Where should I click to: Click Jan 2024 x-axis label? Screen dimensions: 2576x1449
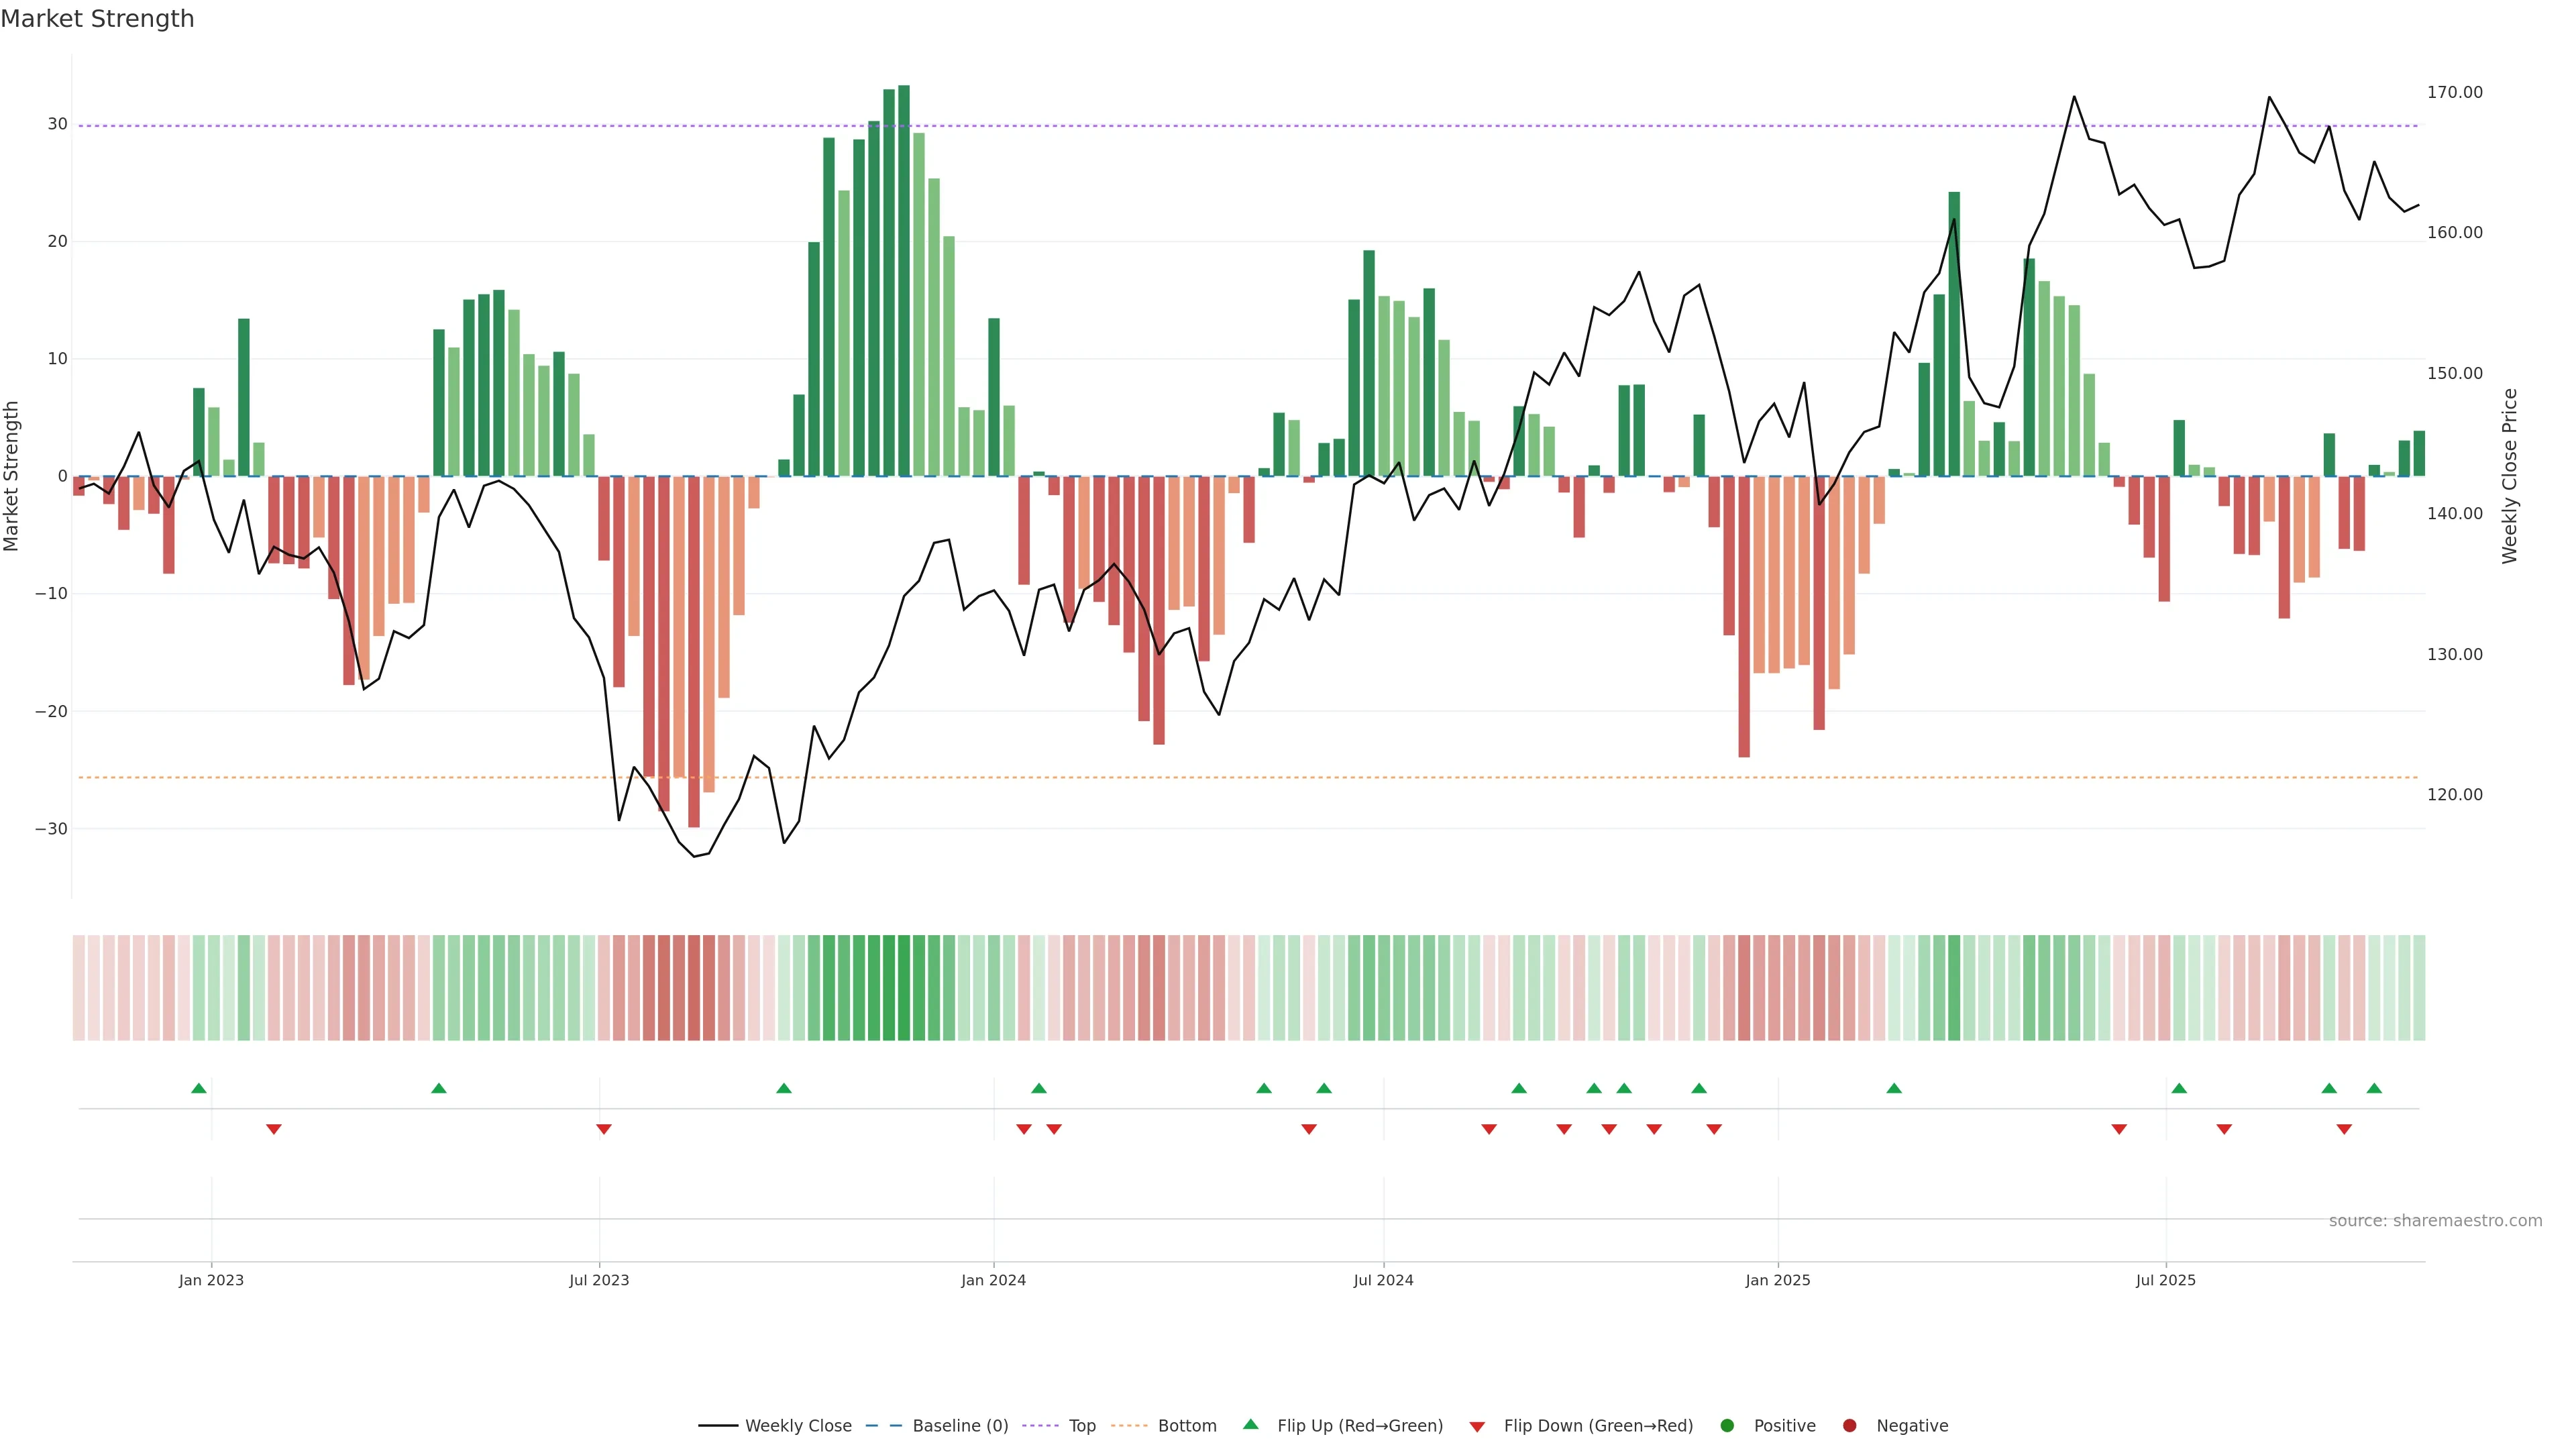993,1280
